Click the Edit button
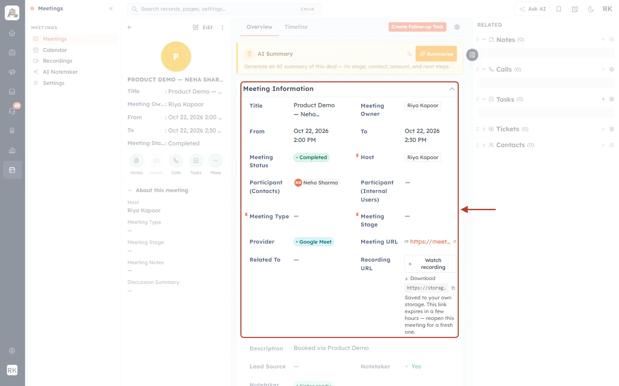Image resolution: width=619 pixels, height=386 pixels. [x=203, y=27]
